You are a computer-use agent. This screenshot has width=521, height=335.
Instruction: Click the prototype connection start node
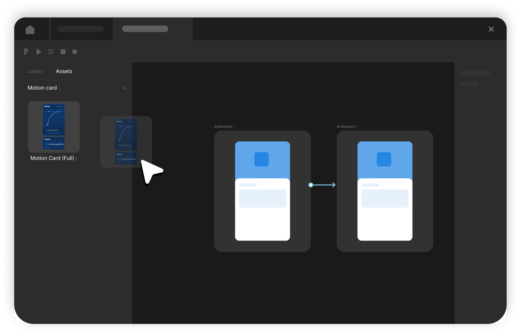pyautogui.click(x=311, y=185)
